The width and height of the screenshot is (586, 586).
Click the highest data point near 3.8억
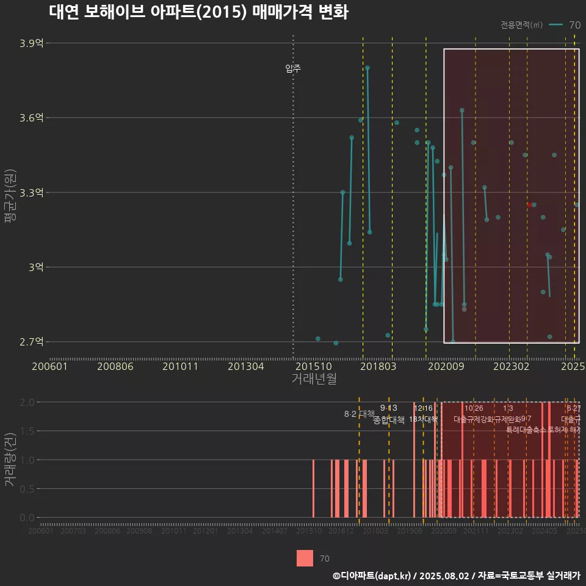pos(367,68)
